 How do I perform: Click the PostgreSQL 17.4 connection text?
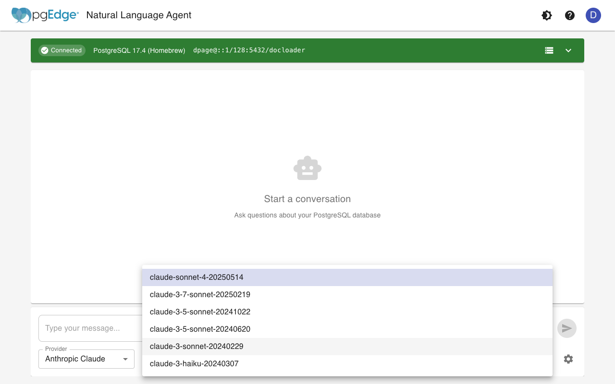click(139, 50)
